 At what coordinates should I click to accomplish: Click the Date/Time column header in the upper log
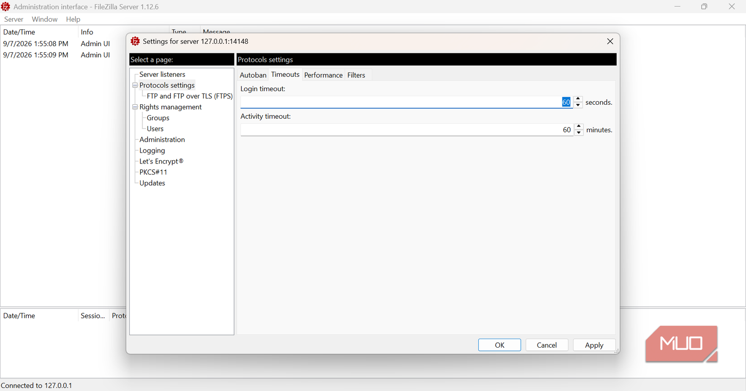(x=39, y=32)
